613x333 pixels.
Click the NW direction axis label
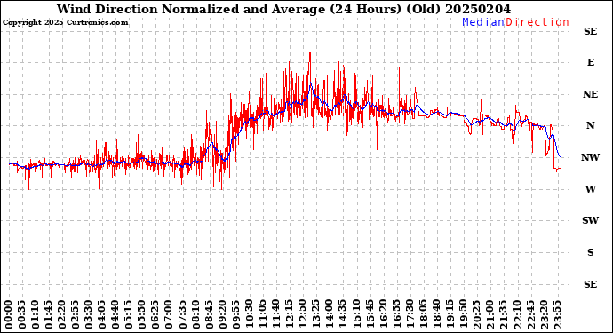pos(590,157)
